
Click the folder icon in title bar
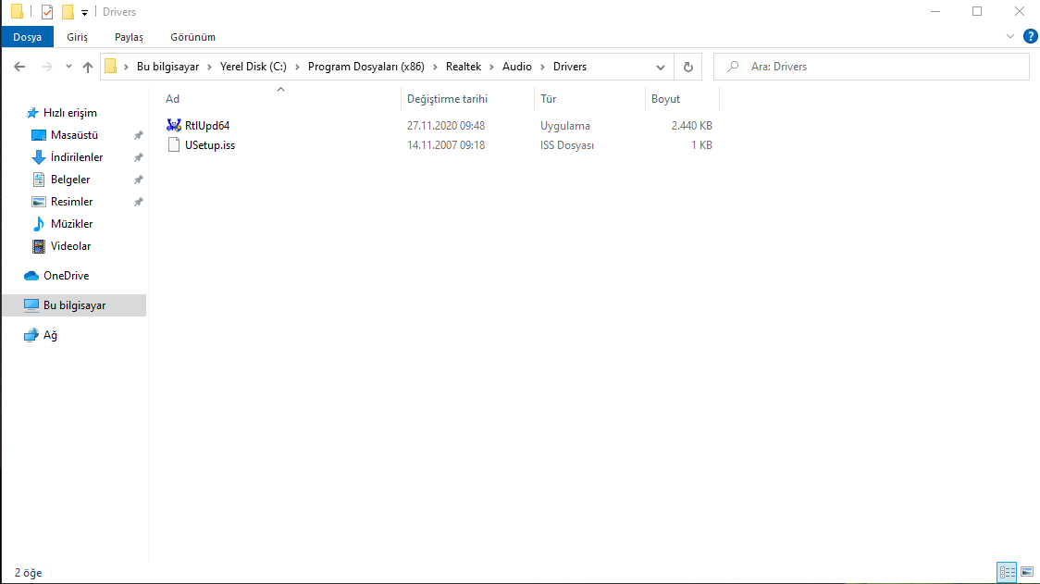pyautogui.click(x=18, y=11)
